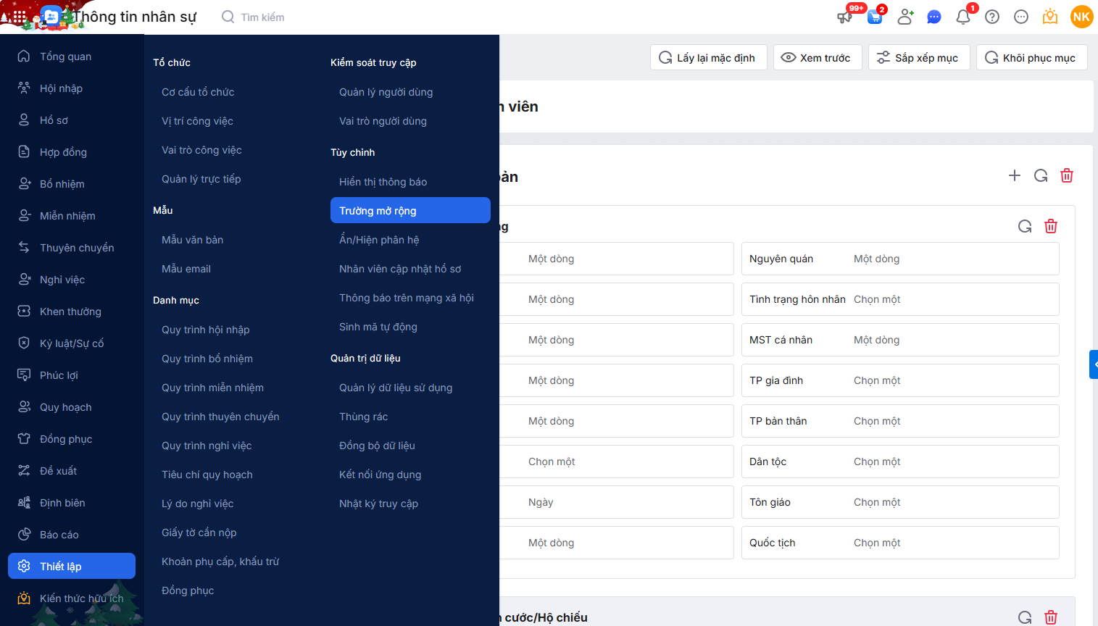Click the trash icon in Hộ chiếu section

(x=1051, y=617)
